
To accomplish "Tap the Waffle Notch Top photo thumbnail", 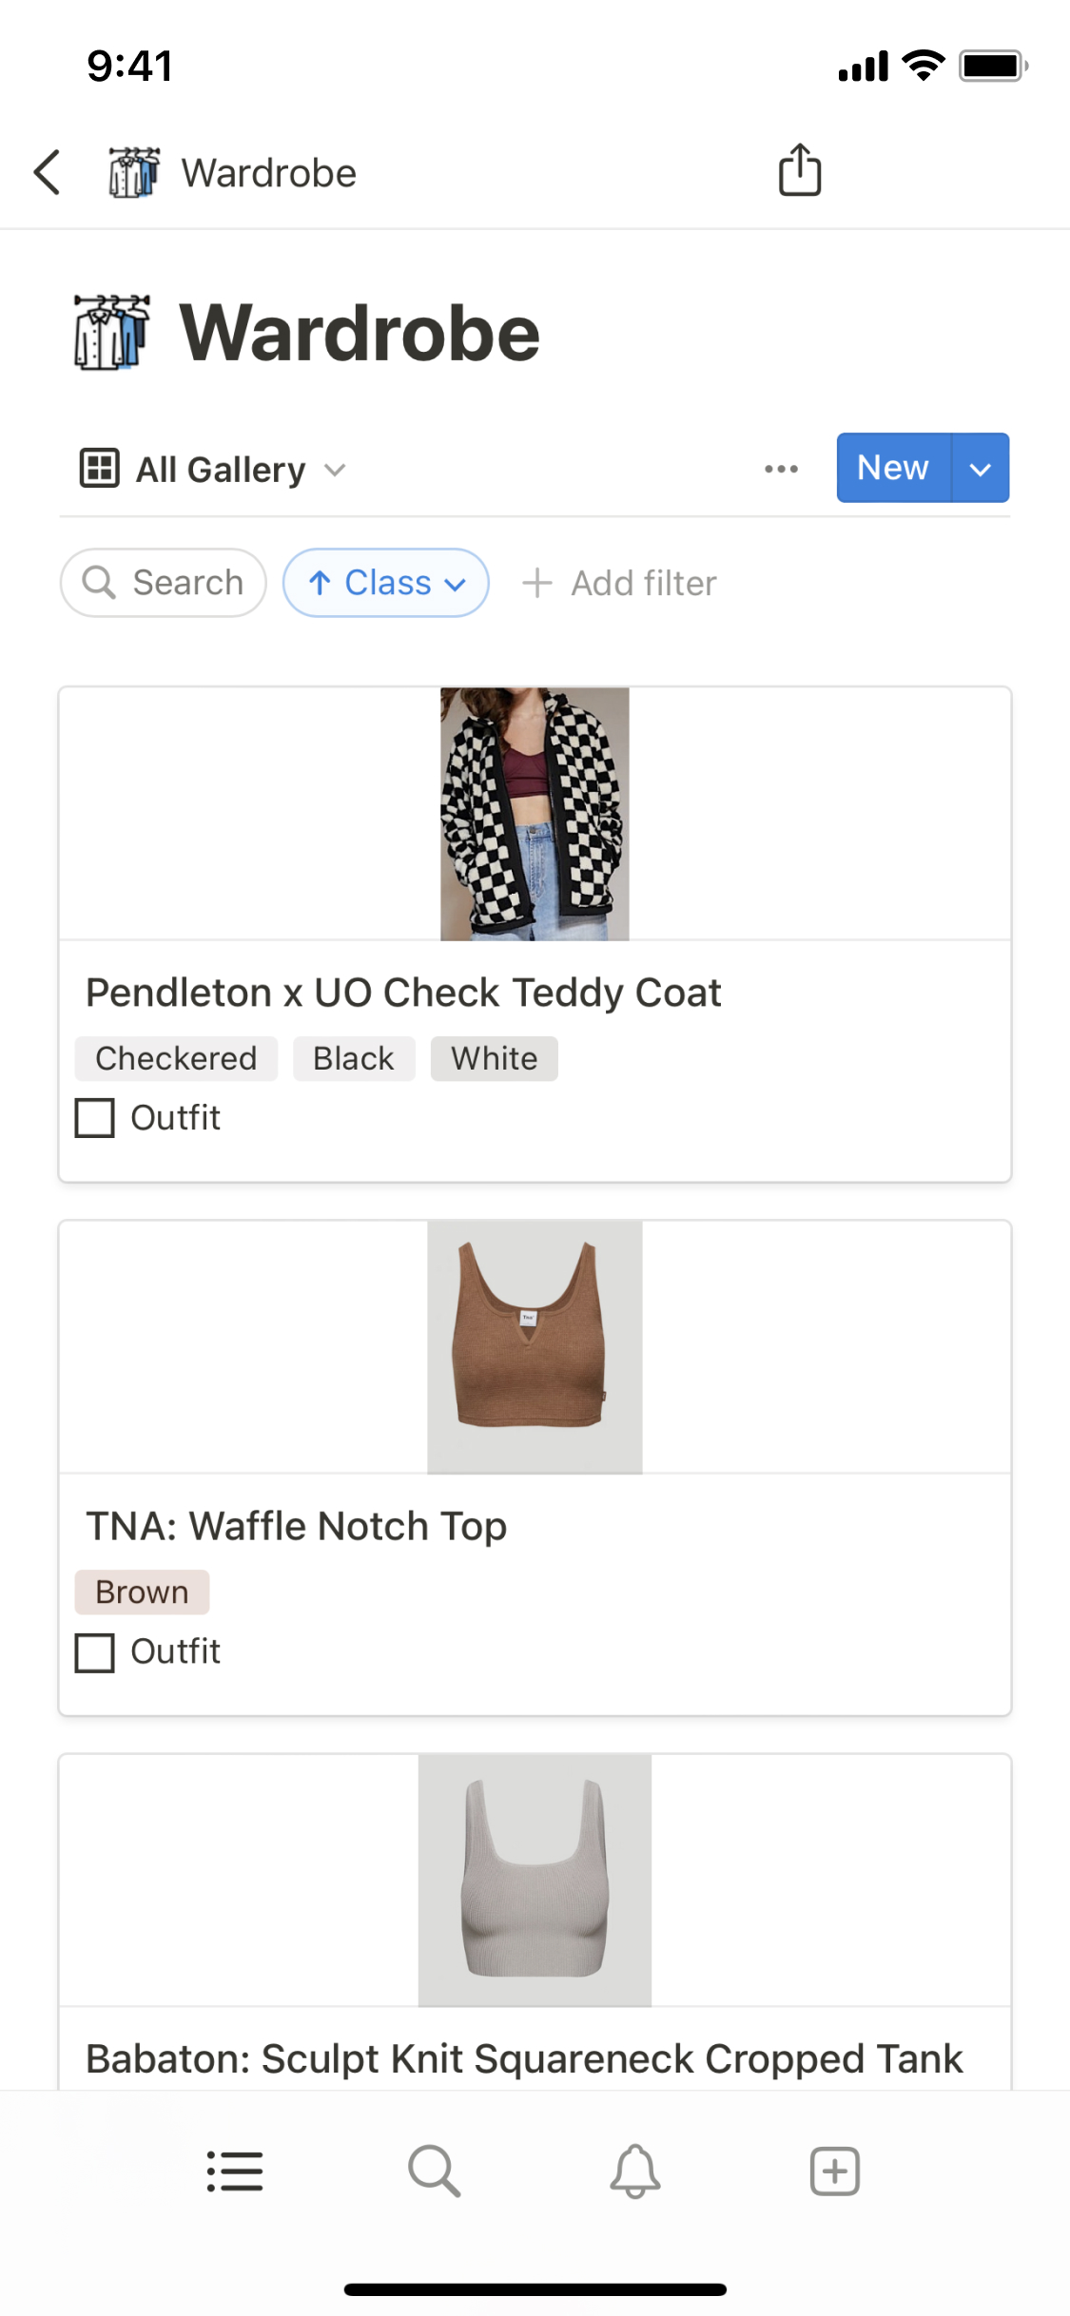I will (x=535, y=1347).
